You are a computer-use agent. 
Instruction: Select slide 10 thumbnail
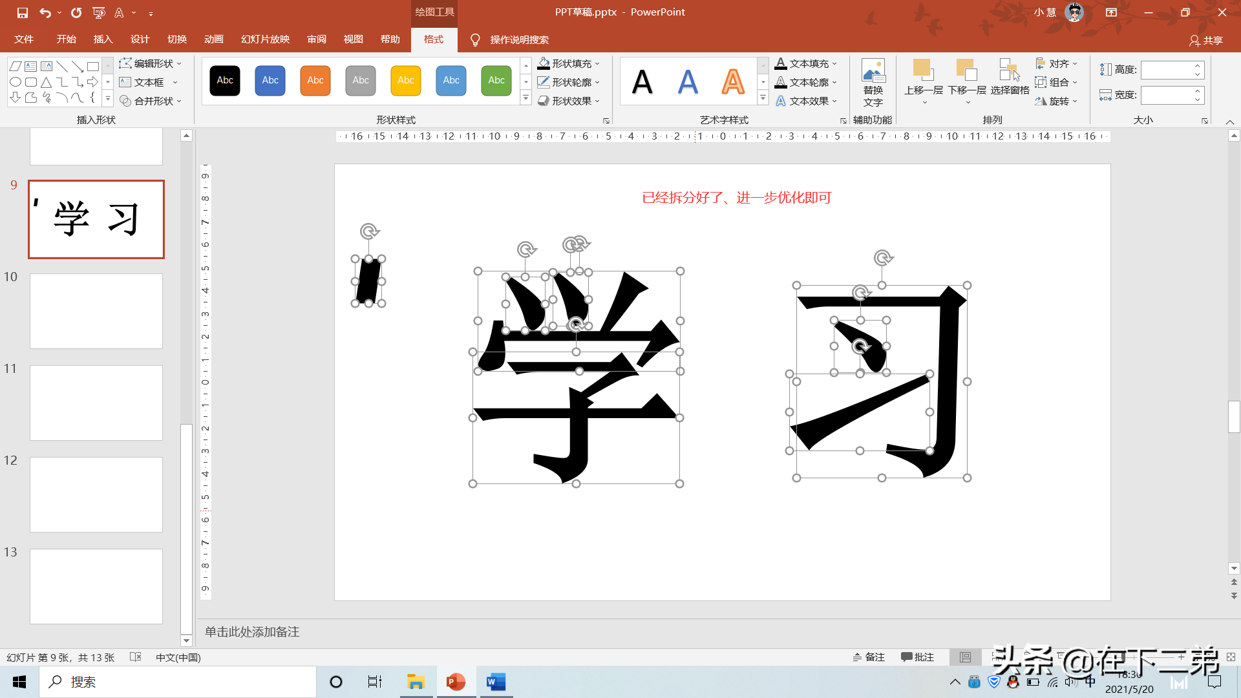[96, 311]
